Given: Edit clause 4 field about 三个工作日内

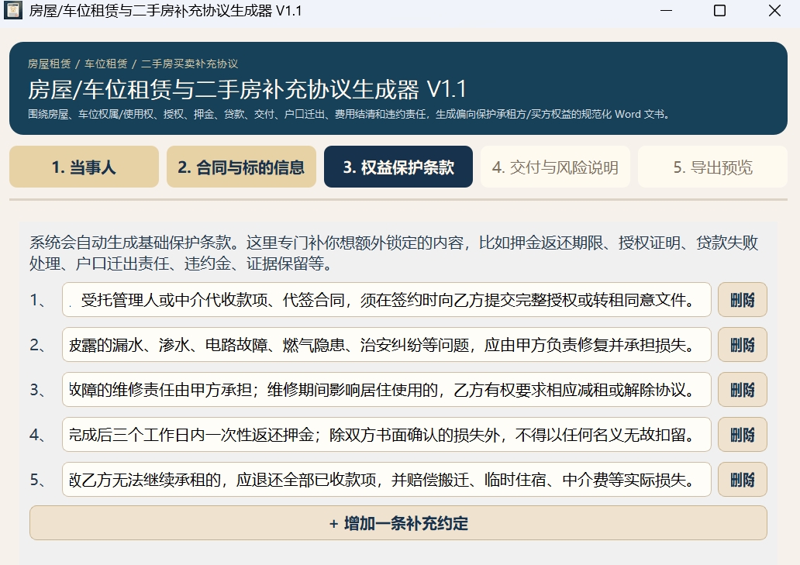Looking at the screenshot, I should [387, 435].
